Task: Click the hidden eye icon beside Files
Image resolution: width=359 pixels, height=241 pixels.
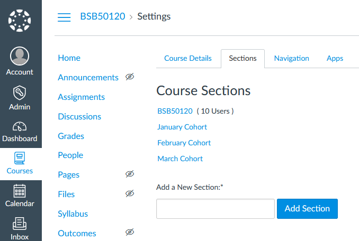Action: 130,194
